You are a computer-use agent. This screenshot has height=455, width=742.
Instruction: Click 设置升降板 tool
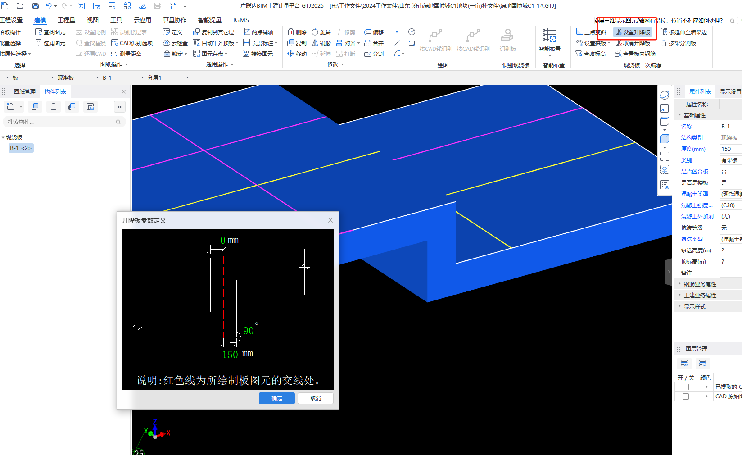(633, 32)
